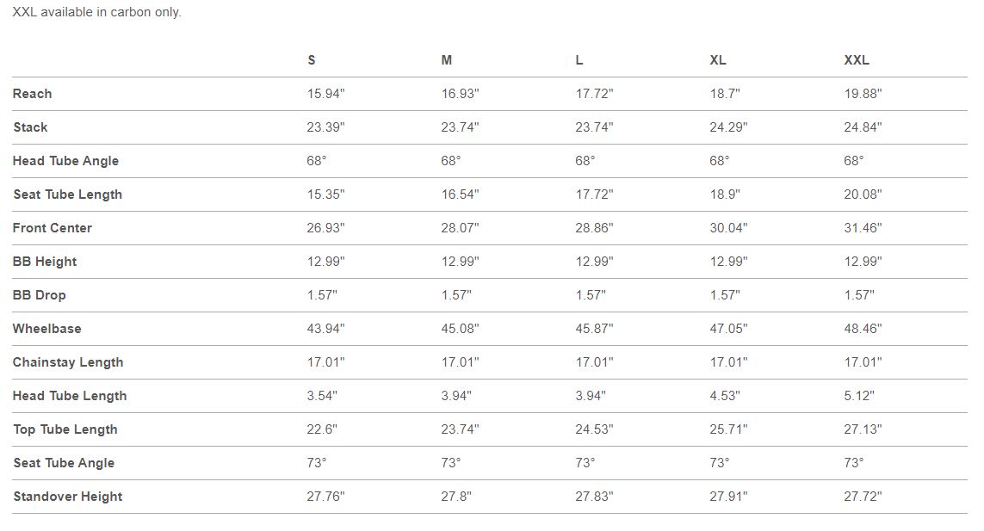Click the S size column header
This screenshot has width=984, height=531.
pyautogui.click(x=312, y=60)
